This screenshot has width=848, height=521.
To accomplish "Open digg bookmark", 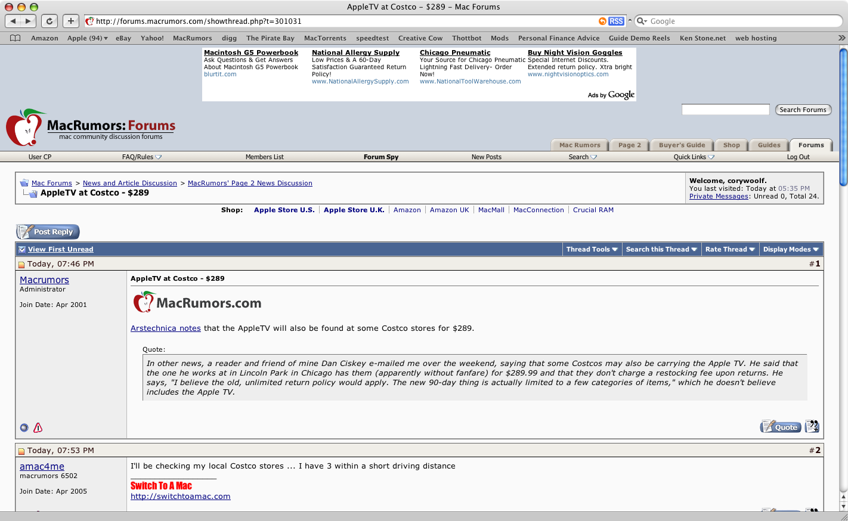I will click(229, 38).
